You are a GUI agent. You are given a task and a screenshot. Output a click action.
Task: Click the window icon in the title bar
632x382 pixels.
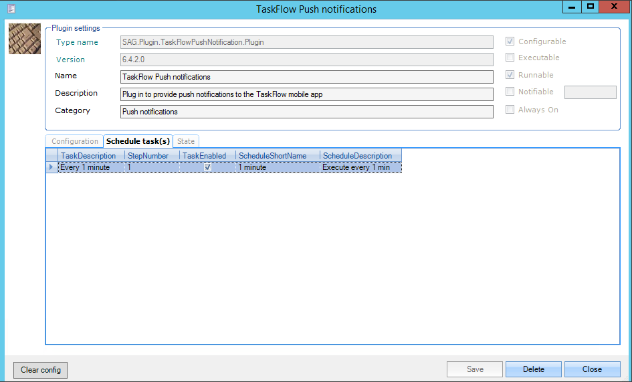[x=11, y=9]
